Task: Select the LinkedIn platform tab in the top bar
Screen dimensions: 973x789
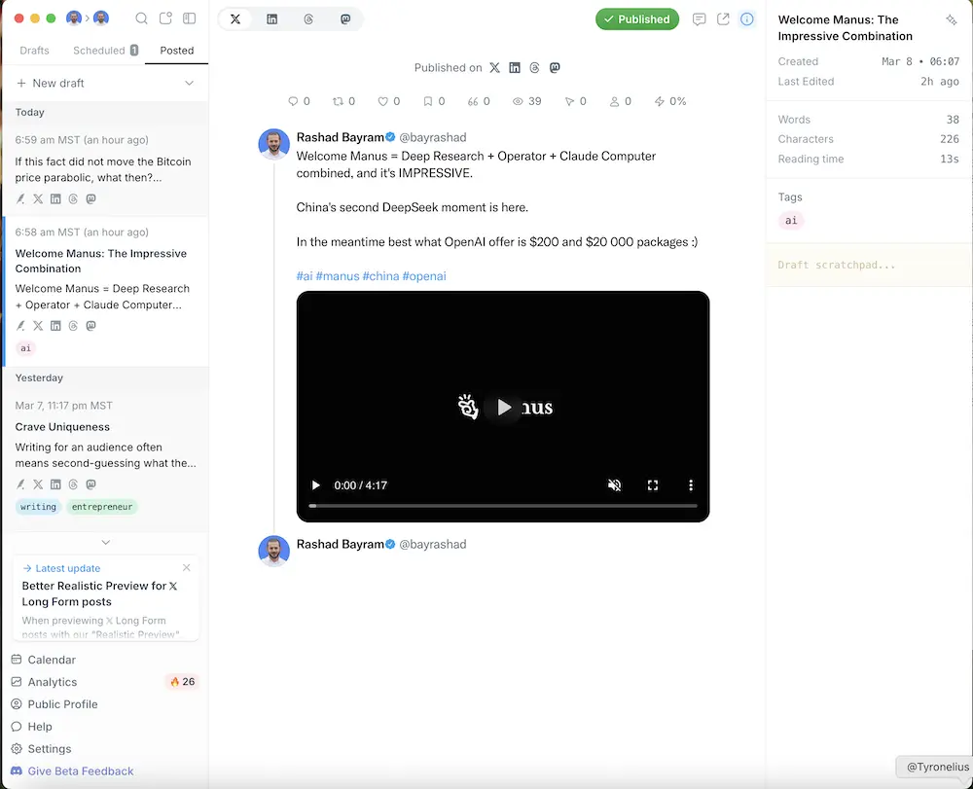Action: point(271,19)
